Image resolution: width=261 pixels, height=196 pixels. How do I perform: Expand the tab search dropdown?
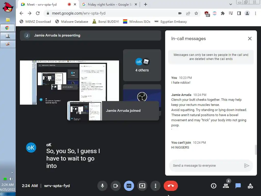tap(230, 5)
